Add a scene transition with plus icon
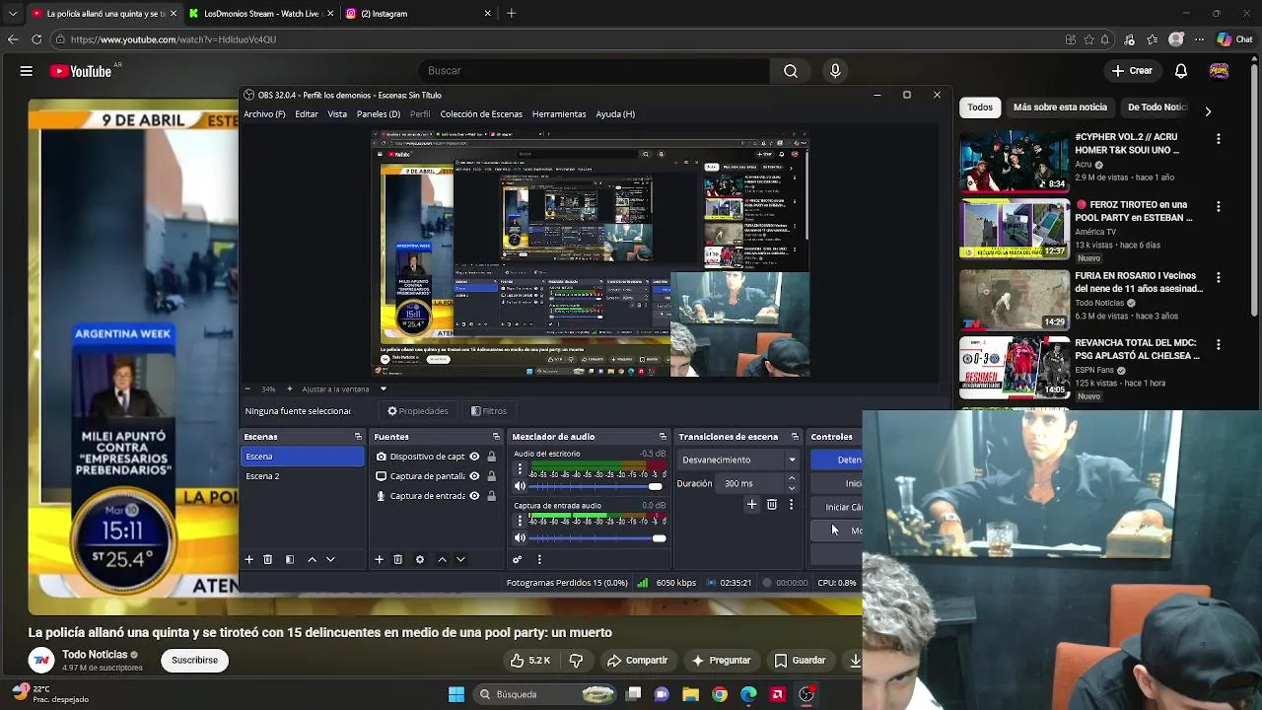Screen dimensions: 1262x710 click(x=751, y=504)
